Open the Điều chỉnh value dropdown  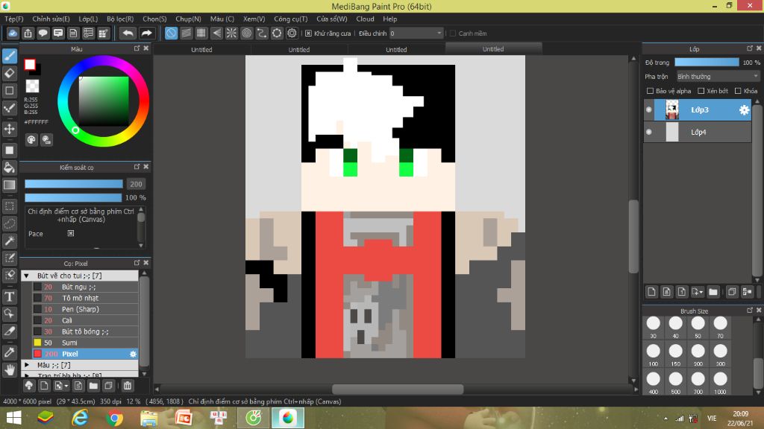[416, 33]
